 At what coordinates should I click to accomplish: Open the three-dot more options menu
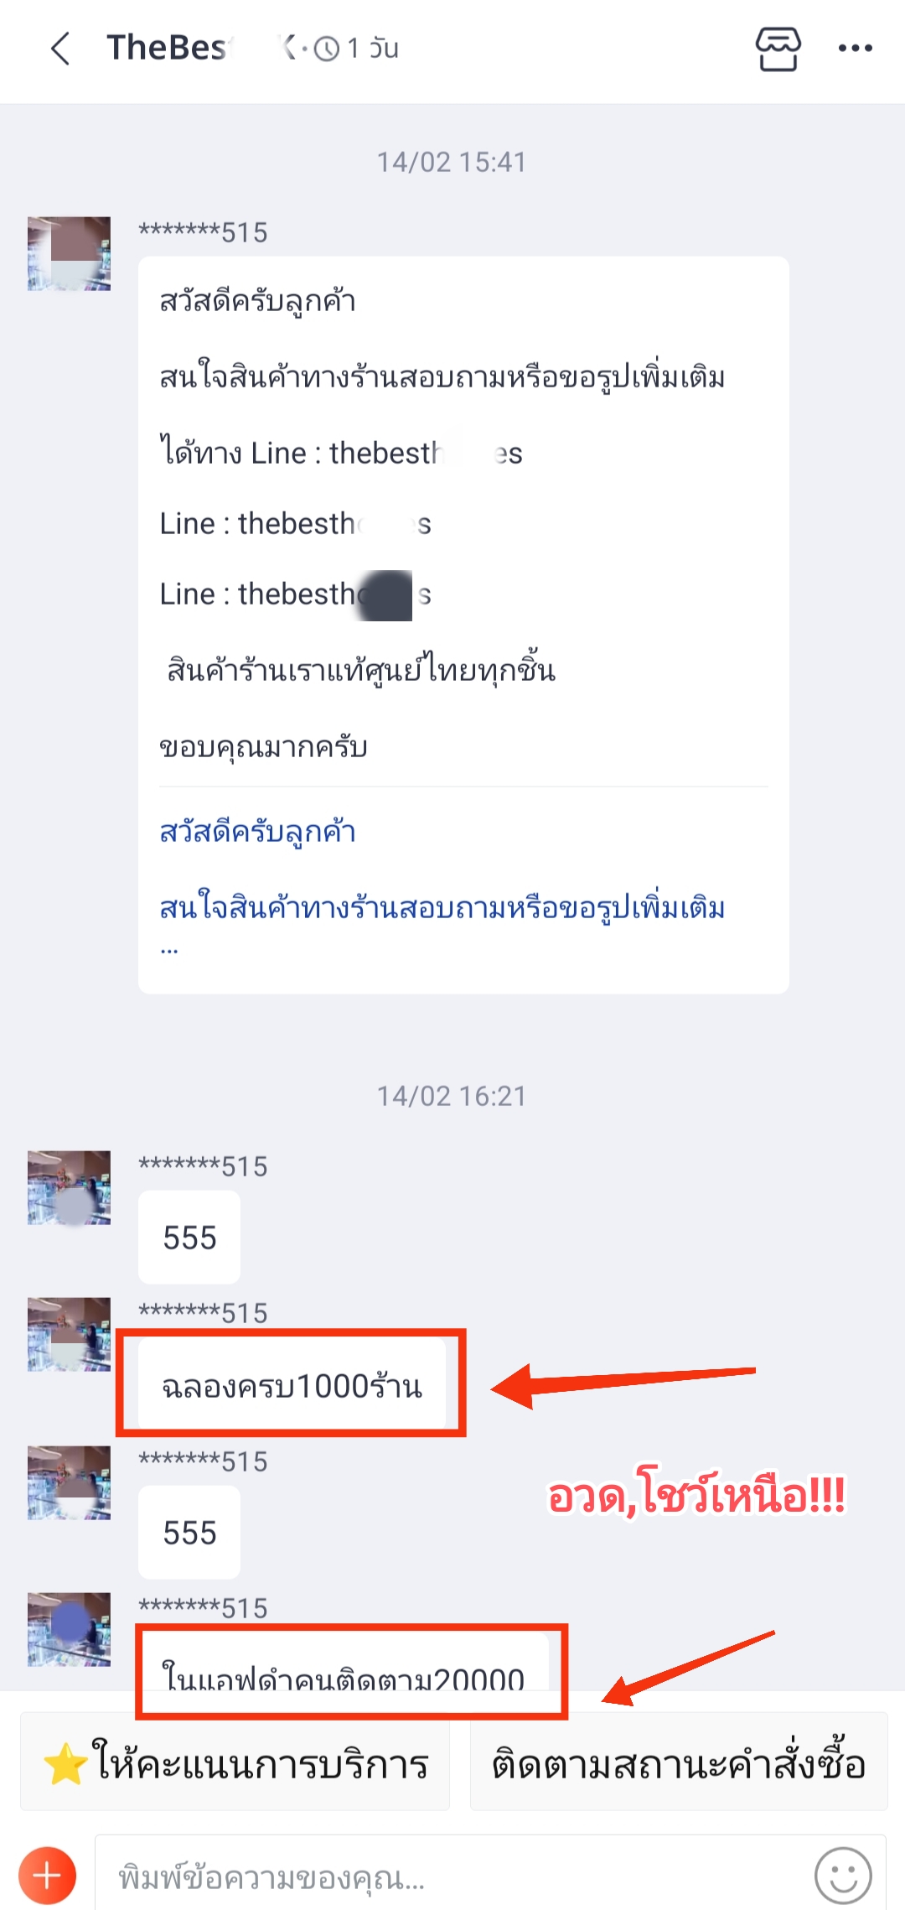pos(856,49)
